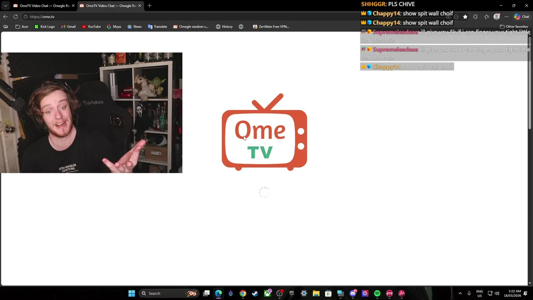Viewport: 533px width, 300px height.
Task: Close the first OmeTV tab
Action: click(73, 6)
